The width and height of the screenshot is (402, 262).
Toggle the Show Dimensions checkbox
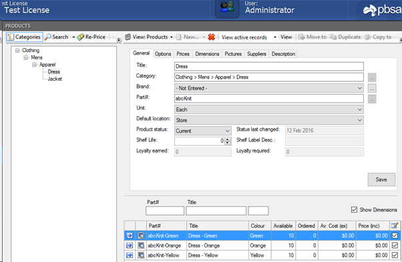coord(354,210)
